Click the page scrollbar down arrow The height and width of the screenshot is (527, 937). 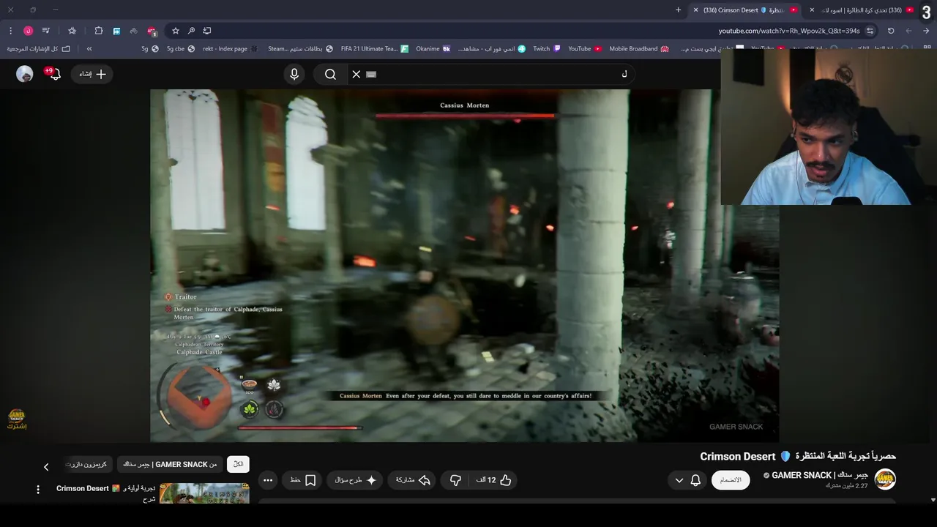(x=933, y=500)
